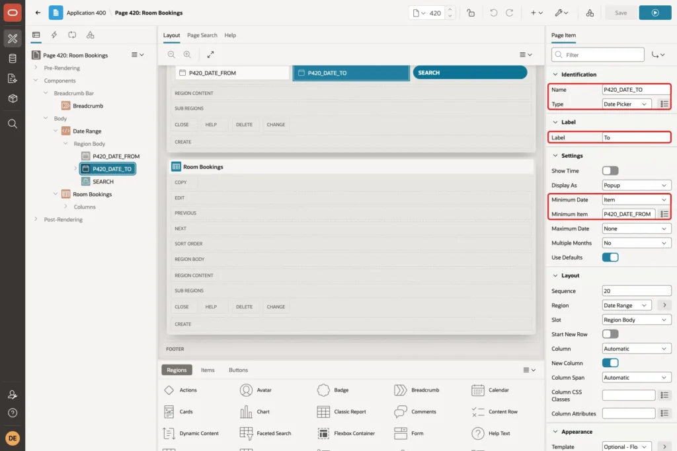
Task: Switch to Page Shared Components tab
Action: pyautogui.click(x=90, y=35)
